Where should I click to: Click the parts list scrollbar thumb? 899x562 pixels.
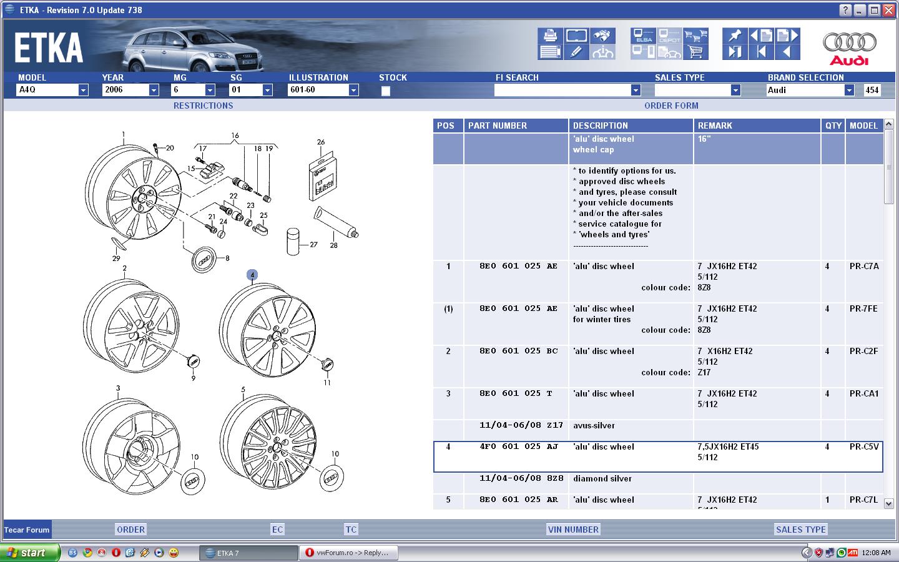point(889,167)
